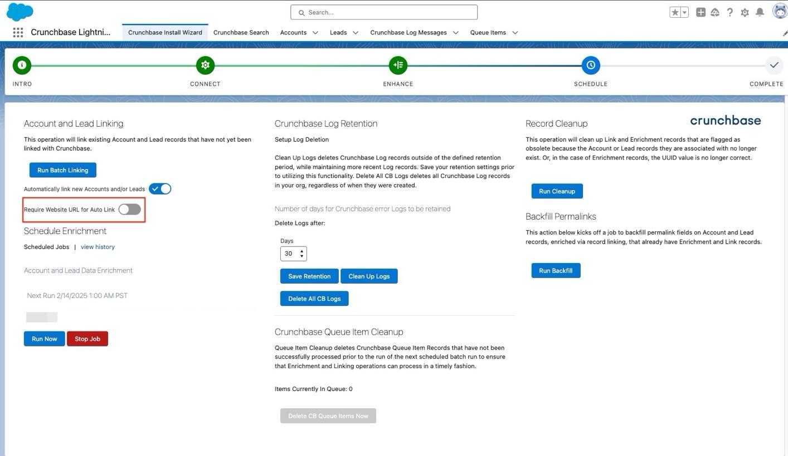The height and width of the screenshot is (456, 788).
Task: Open the Setup gear icon
Action: point(745,12)
